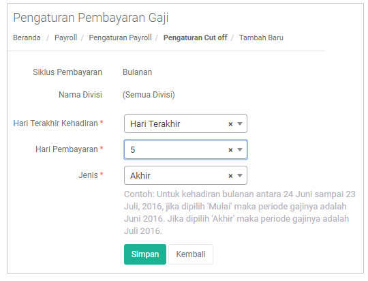Expand the Hari Pembayaran dropdown arrow

pos(240,149)
